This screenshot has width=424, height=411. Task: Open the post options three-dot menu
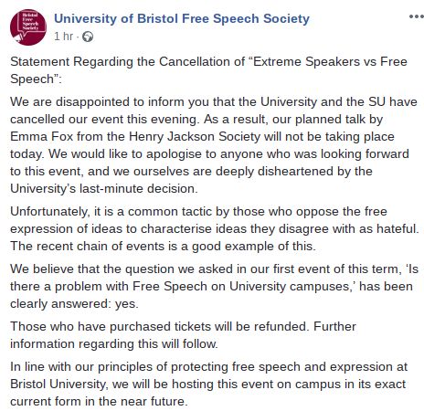coord(416,16)
